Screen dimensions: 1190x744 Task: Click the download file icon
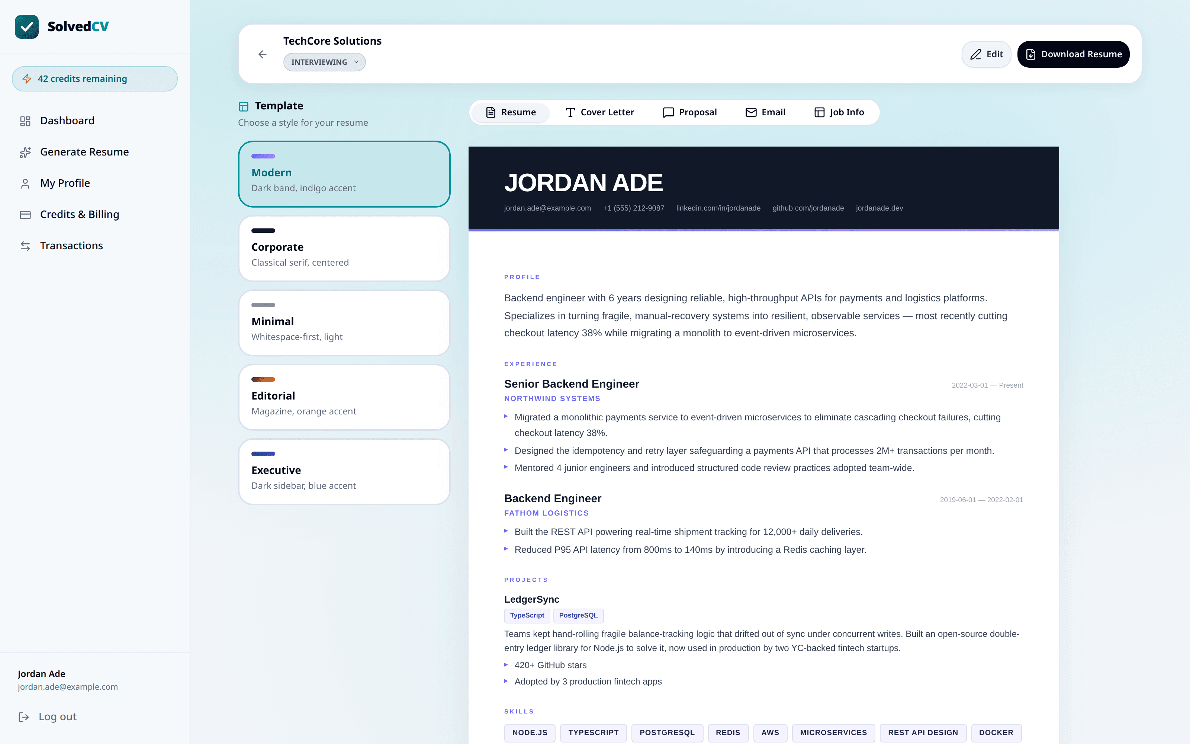click(x=1031, y=54)
